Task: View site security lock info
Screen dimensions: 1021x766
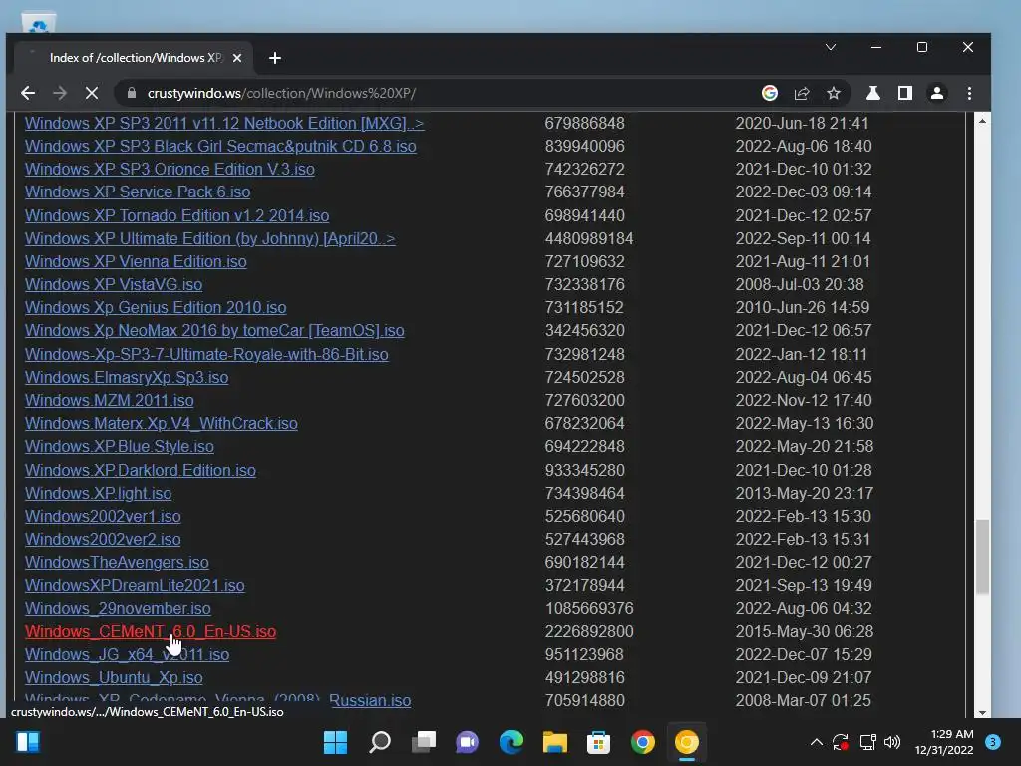Action: [x=132, y=93]
